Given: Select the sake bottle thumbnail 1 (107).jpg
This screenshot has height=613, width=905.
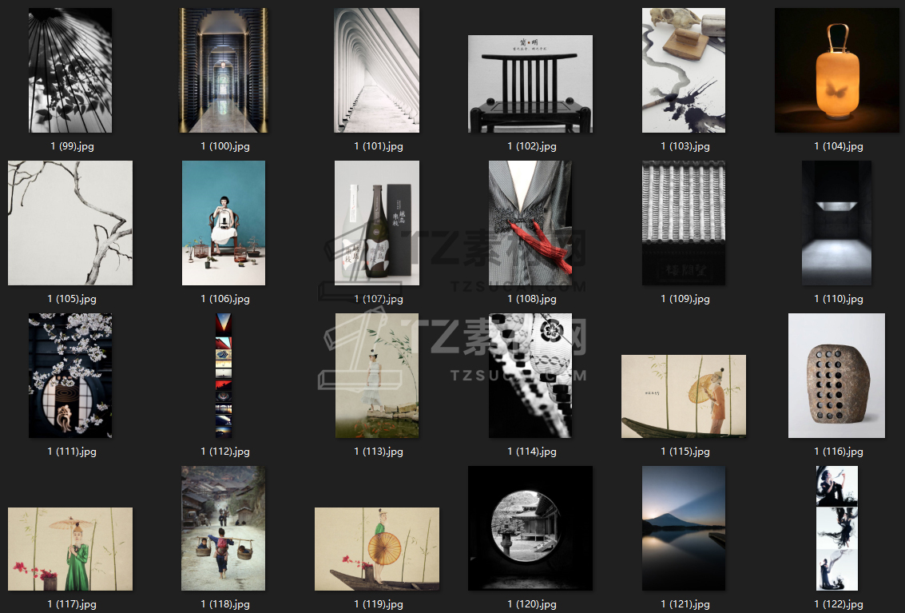Looking at the screenshot, I should (x=377, y=223).
